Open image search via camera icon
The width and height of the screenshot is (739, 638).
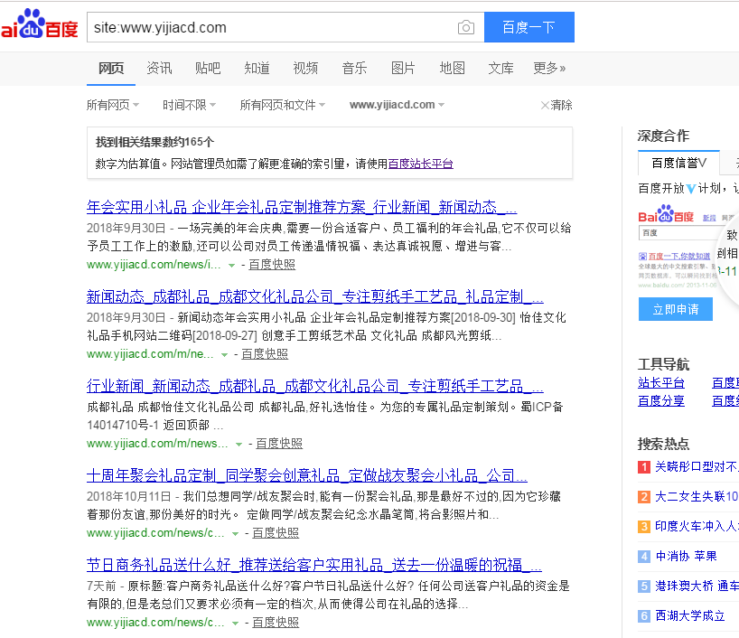[465, 27]
